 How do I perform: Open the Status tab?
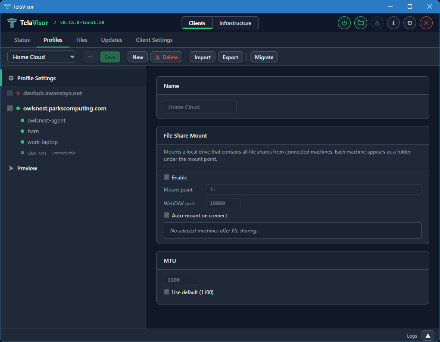[x=22, y=40]
